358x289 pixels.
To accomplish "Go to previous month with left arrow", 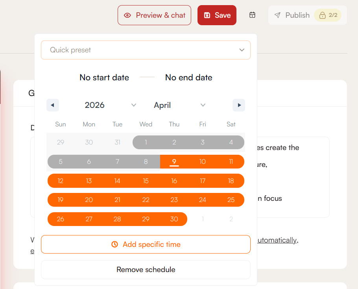I will 53,105.
